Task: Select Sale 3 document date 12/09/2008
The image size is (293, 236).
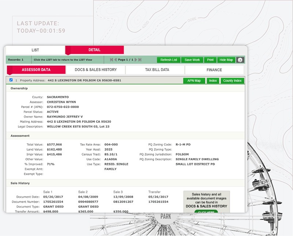Action: (123, 197)
